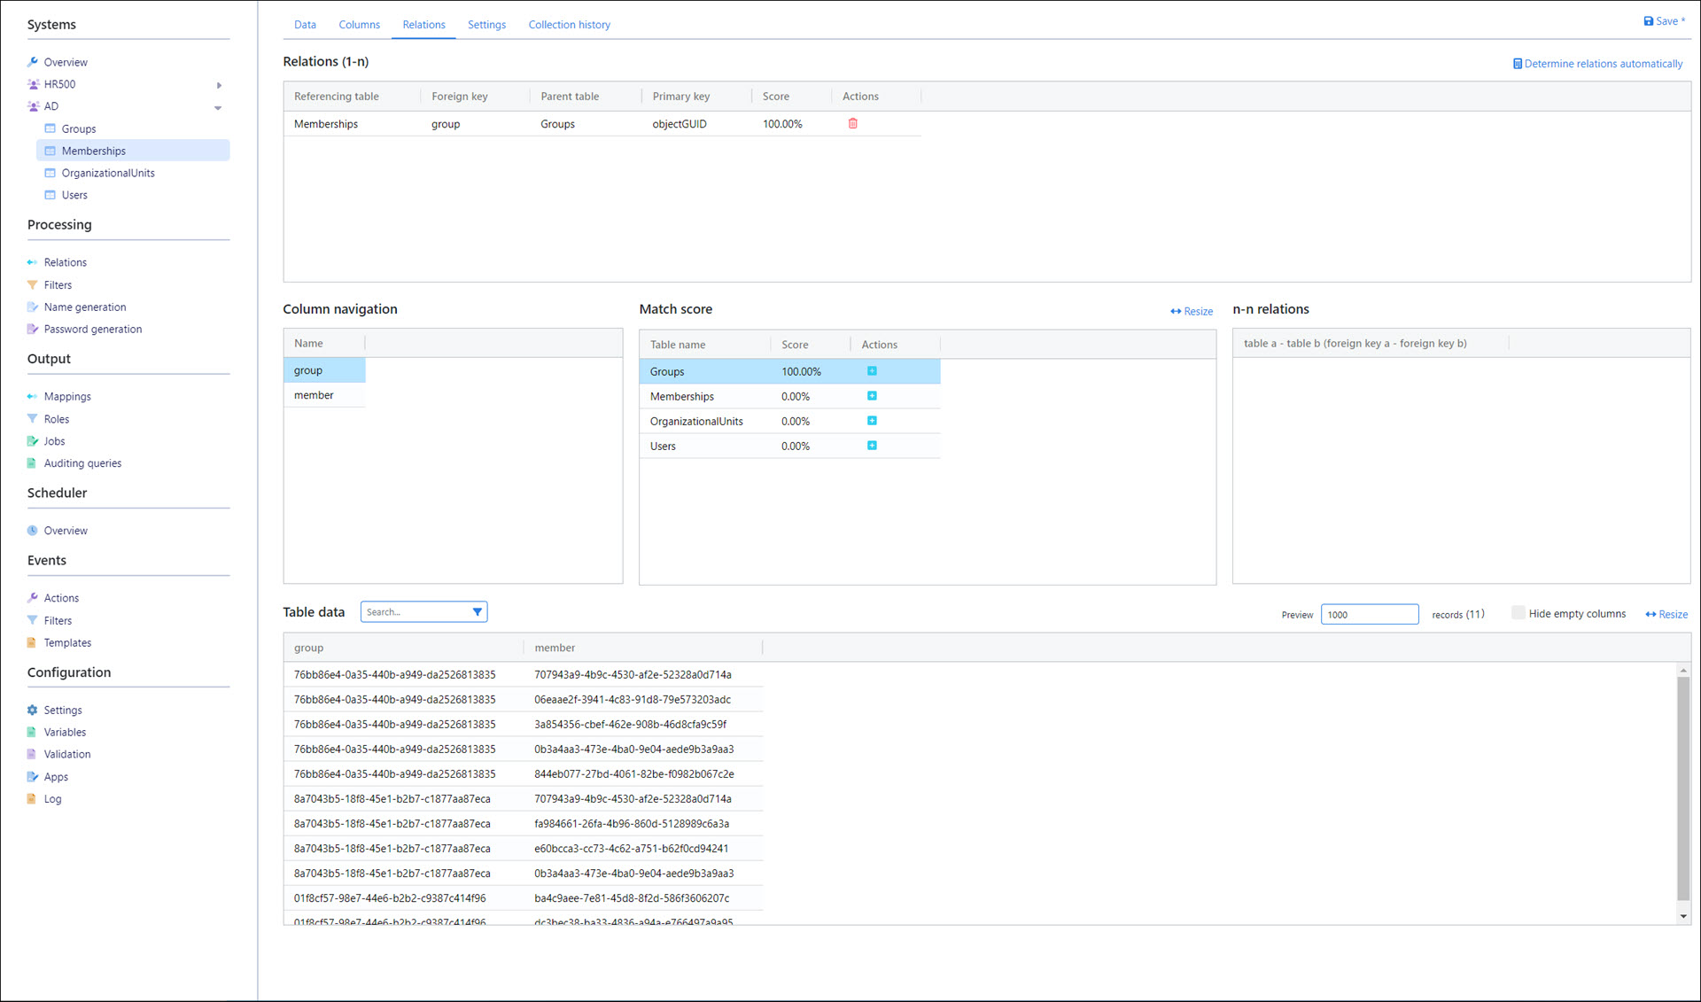Open the Collection history tab
Screen dimensions: 1701x1002
[569, 25]
